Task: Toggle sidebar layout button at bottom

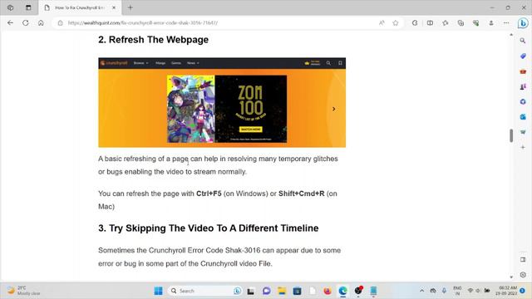Action: (523, 260)
